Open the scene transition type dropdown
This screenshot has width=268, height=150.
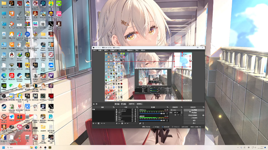click(x=176, y=110)
